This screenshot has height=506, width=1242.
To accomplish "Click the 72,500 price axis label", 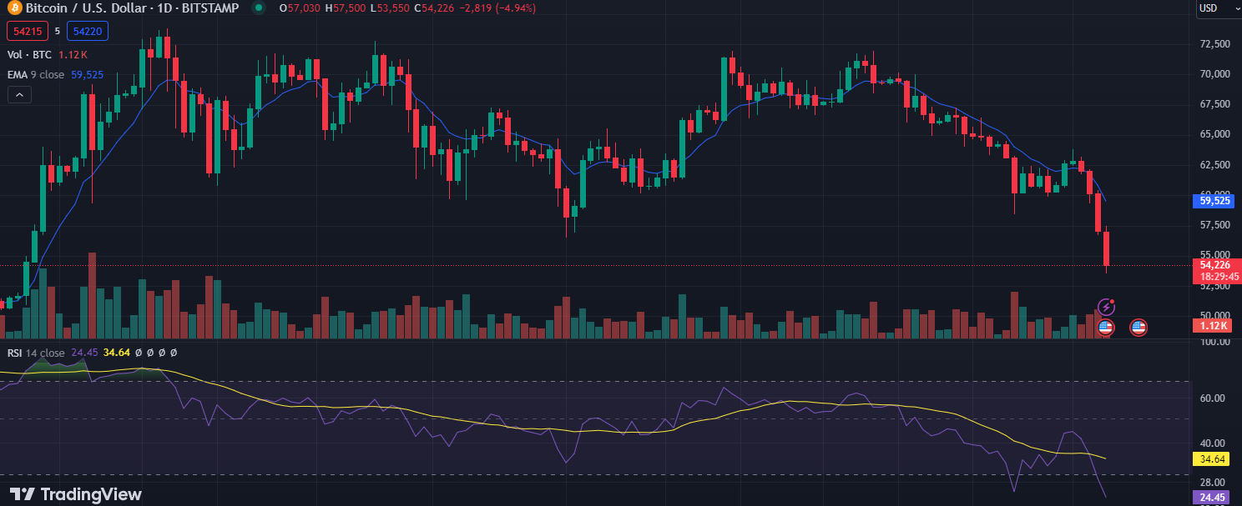I will click(1214, 43).
